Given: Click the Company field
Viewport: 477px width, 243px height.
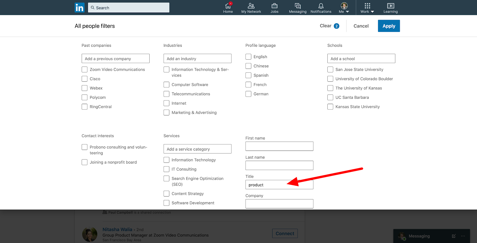Looking at the screenshot, I should 279,204.
